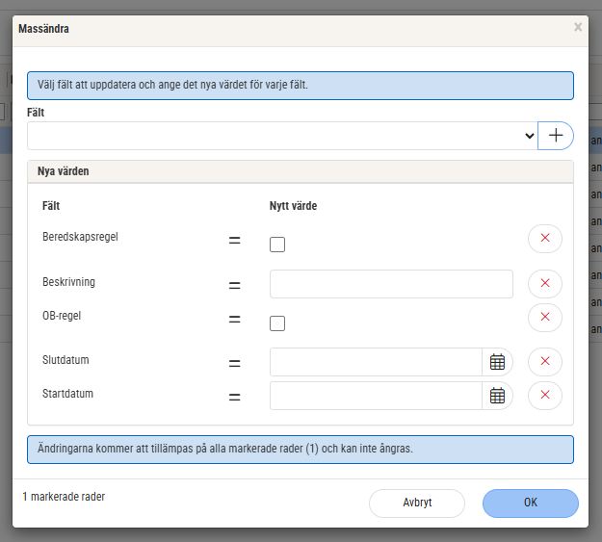Screen dimensions: 602x542
Task: Remove the Beredskapsregel row
Action: point(544,238)
